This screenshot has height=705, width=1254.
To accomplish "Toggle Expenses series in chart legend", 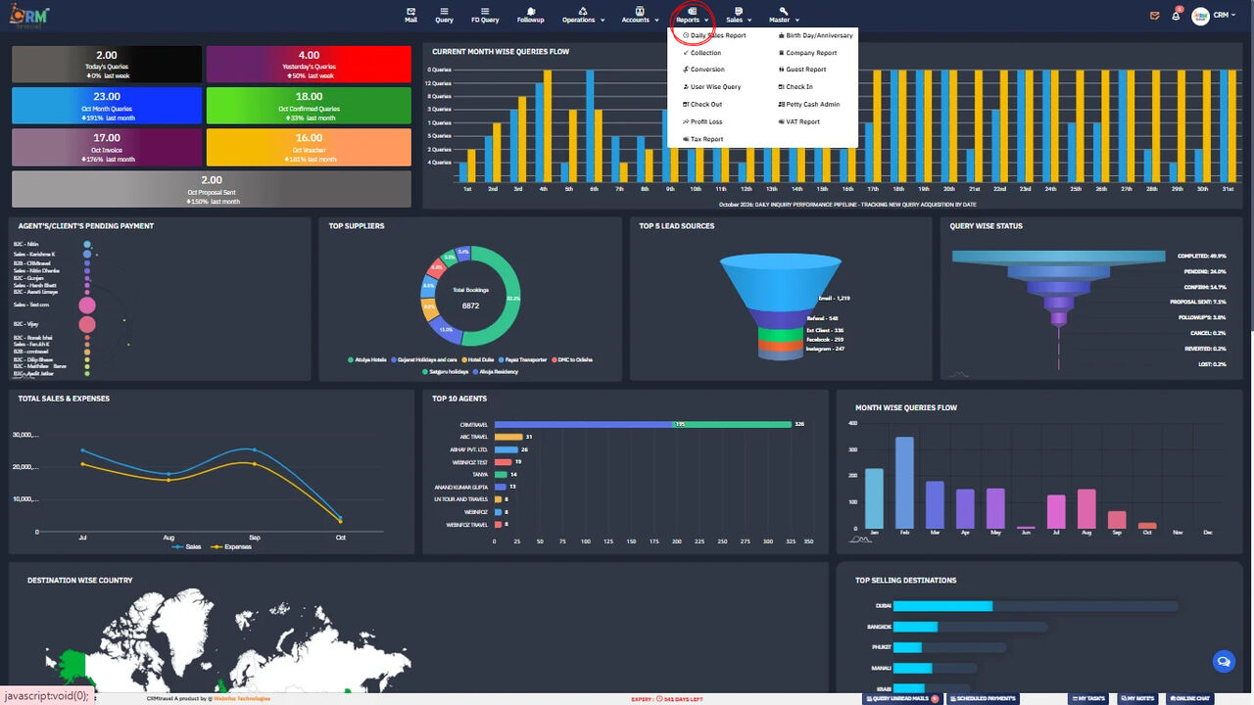I will pos(231,546).
